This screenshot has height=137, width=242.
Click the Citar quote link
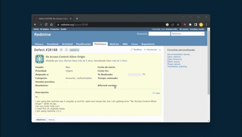pyautogui.click(x=156, y=93)
